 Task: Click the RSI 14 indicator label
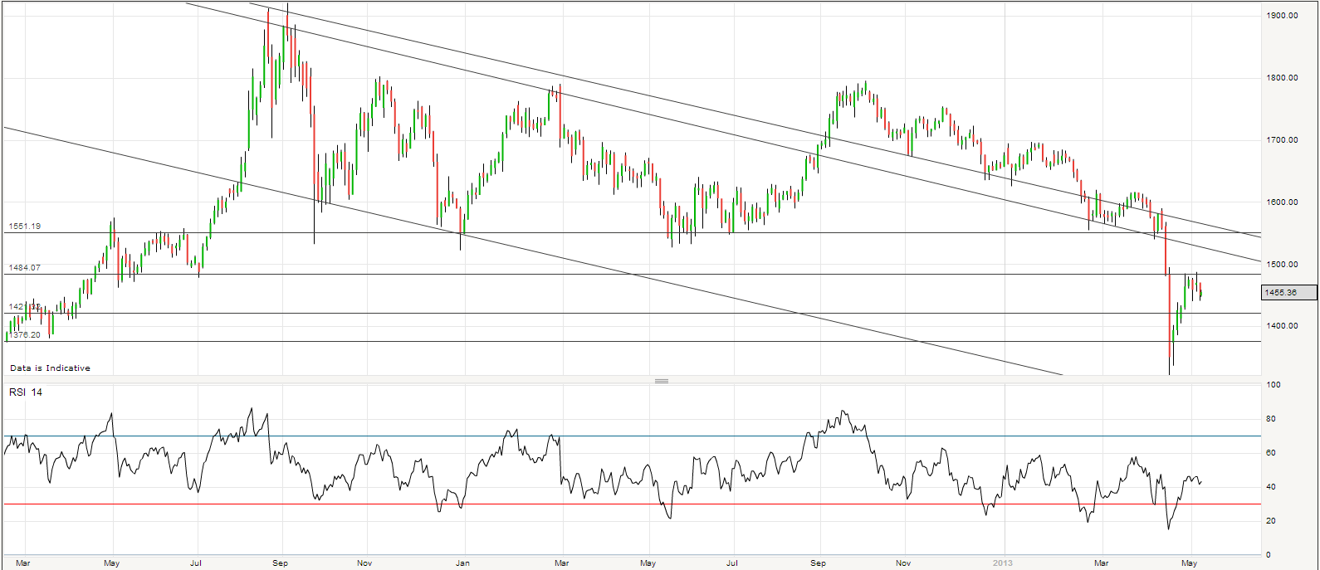click(26, 392)
